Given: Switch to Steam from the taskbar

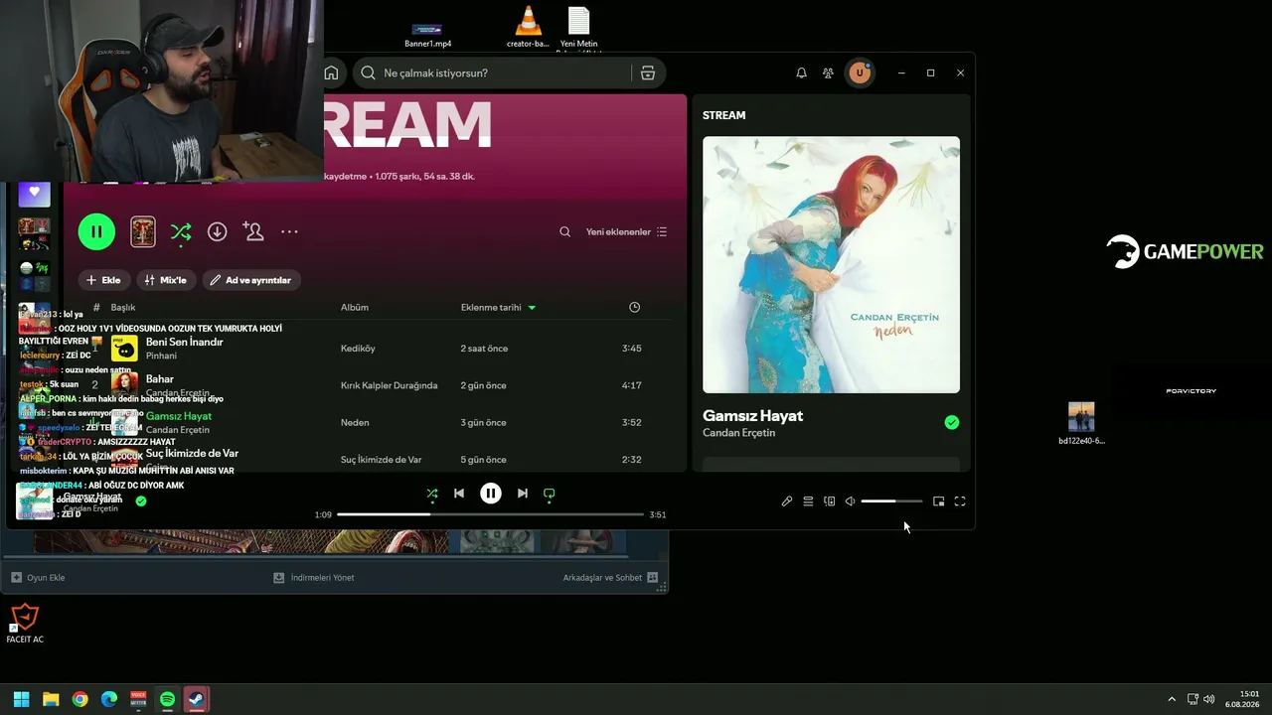Looking at the screenshot, I should pyautogui.click(x=197, y=699).
